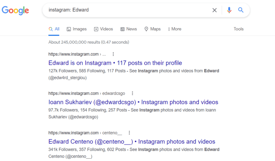Start voice search with microphone icon
The width and height of the screenshot is (275, 161).
[229, 10]
